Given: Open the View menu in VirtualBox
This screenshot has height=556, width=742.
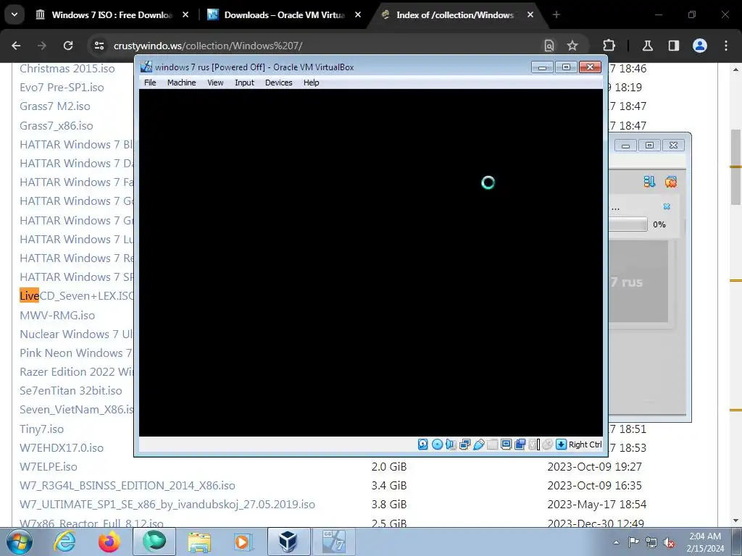Looking at the screenshot, I should click(x=215, y=83).
